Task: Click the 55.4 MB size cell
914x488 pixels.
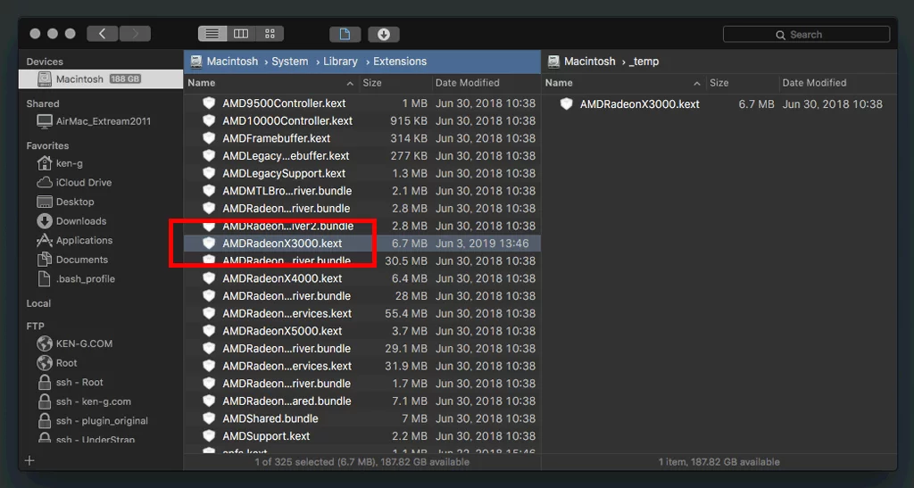Action: coord(406,313)
